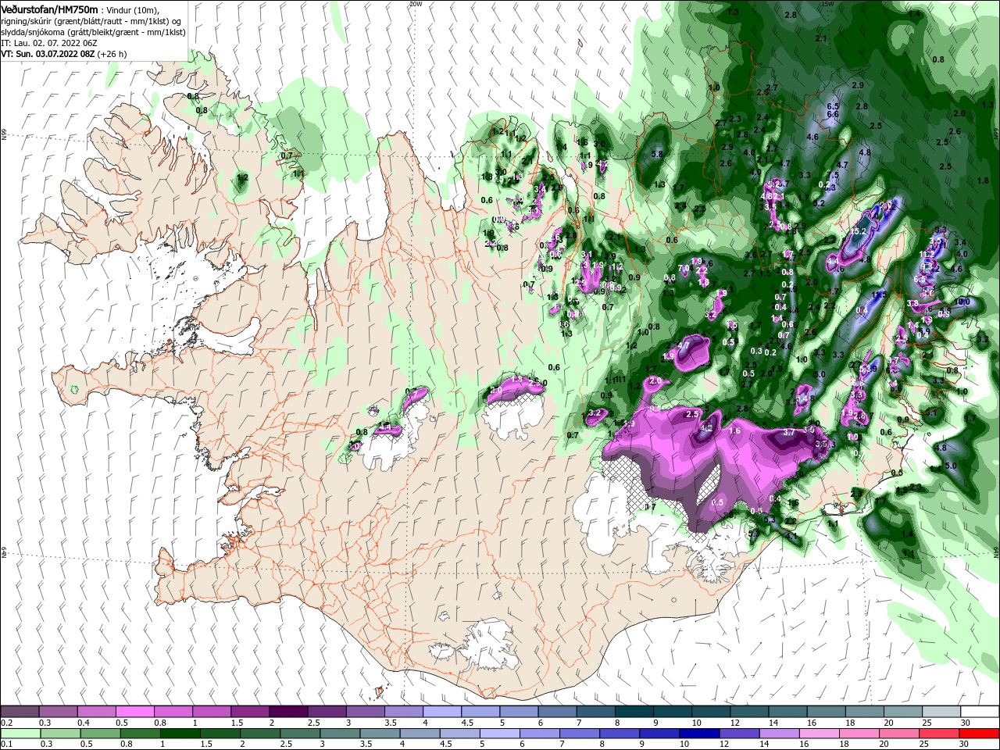Screen dimensions: 1000x750
Task: Click the white swatch ending the snow scale
Action: click(x=980, y=712)
